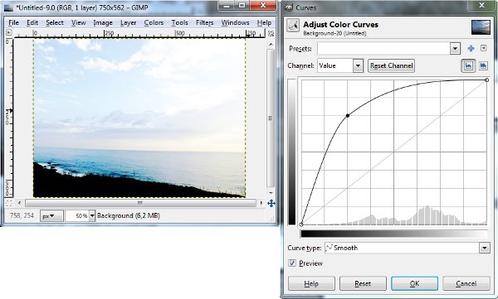Open the presets menu arrow icon beside plus
The image size is (498, 299).
(483, 48)
